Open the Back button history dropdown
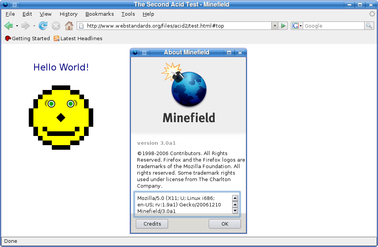The image size is (378, 247). point(17,26)
